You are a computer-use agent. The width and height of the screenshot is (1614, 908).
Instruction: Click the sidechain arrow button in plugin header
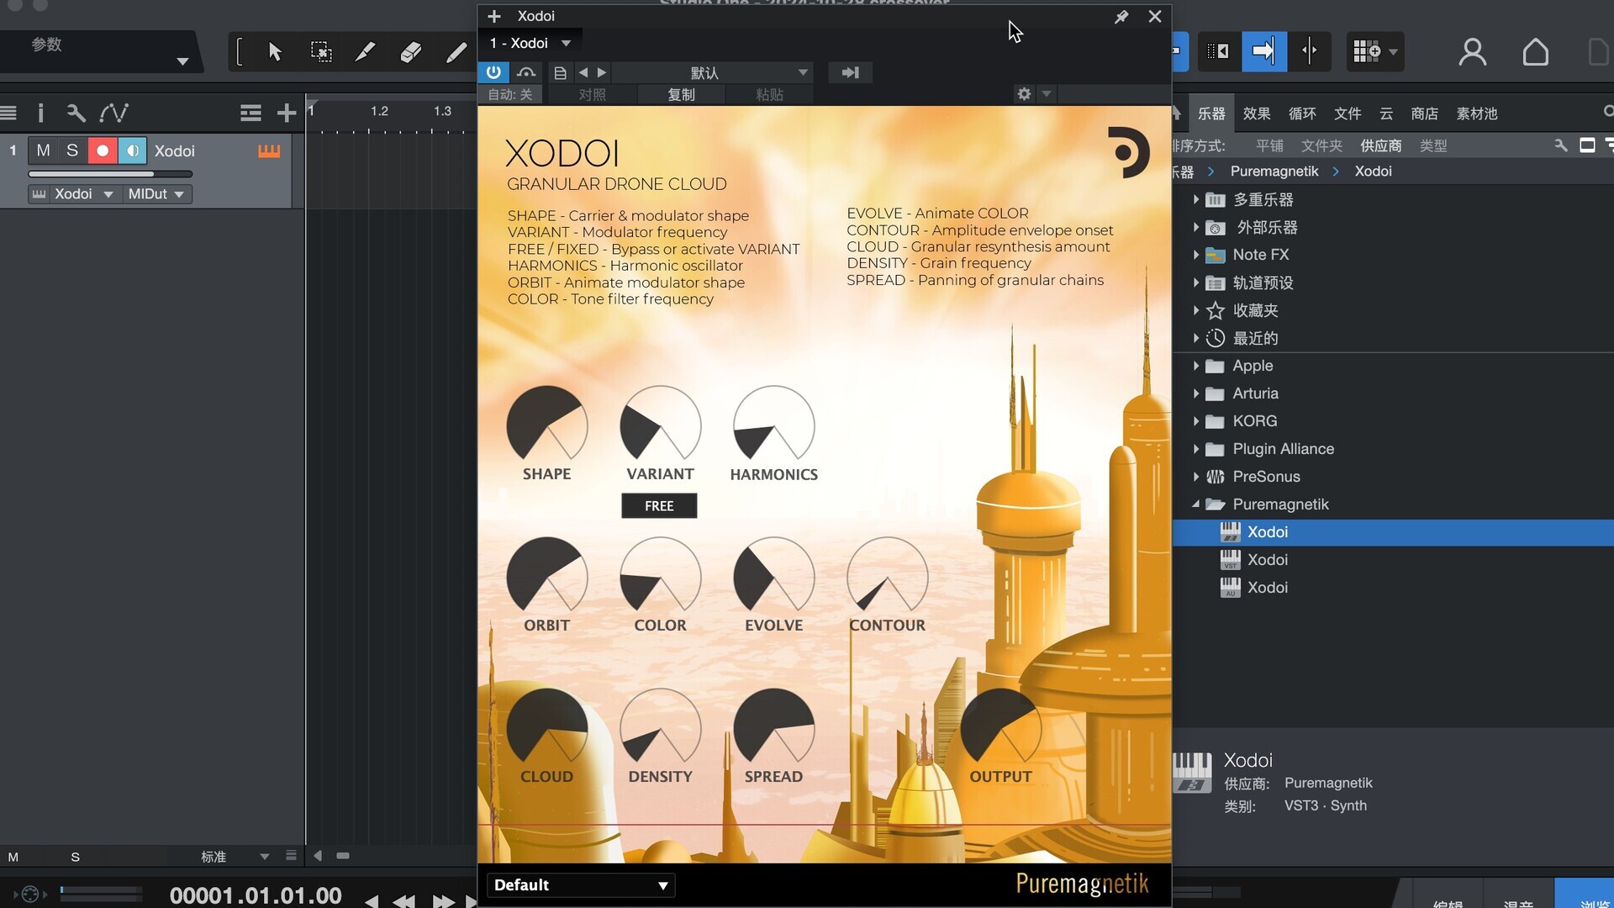point(851,73)
